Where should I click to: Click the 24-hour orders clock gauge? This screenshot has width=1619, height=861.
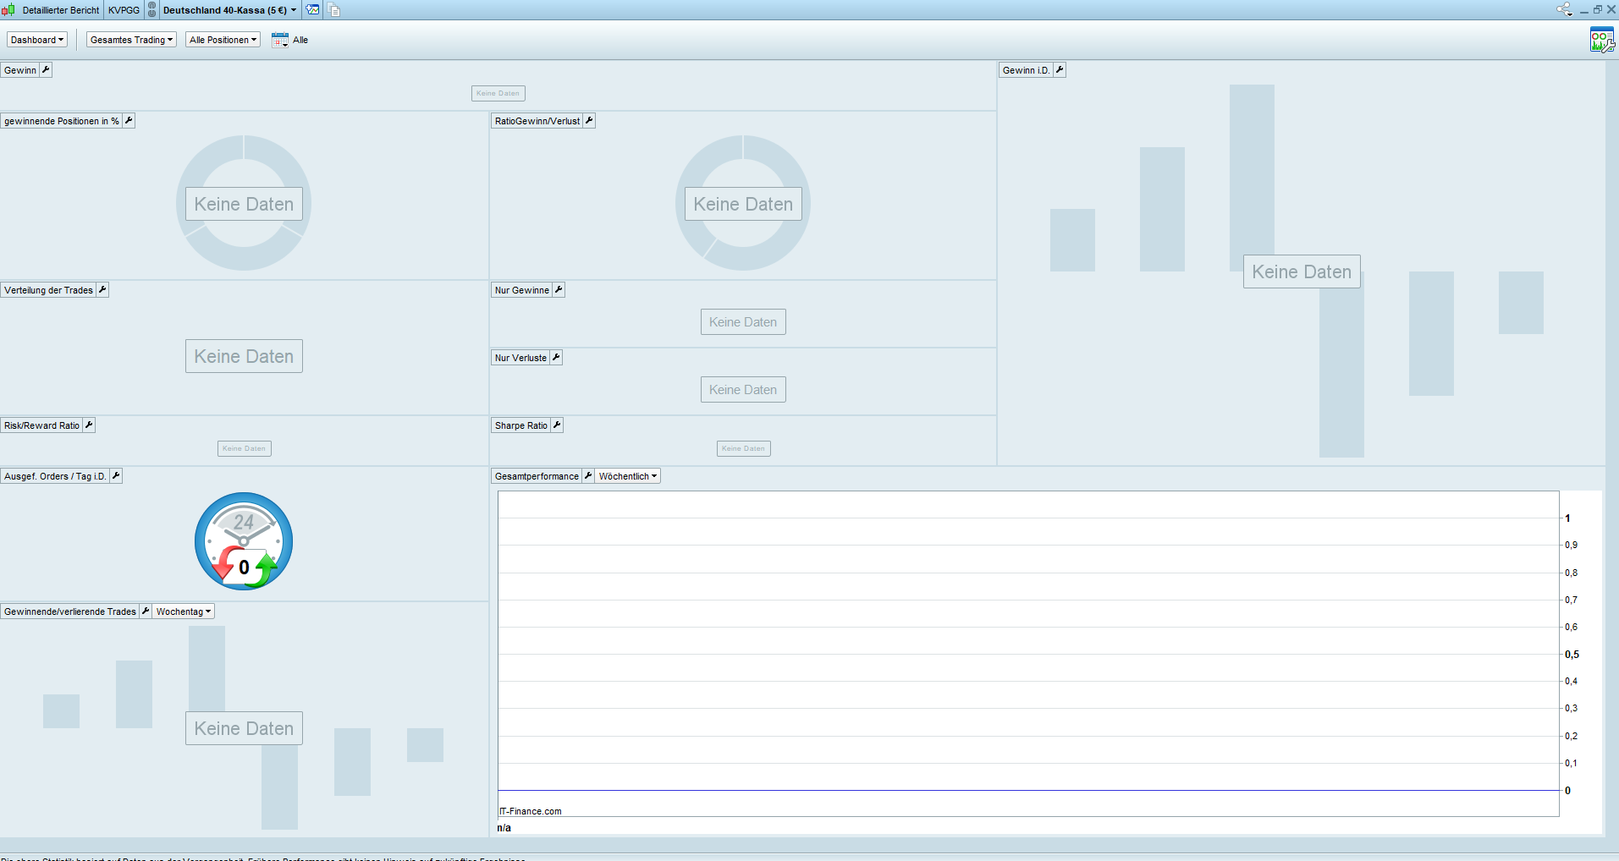point(244,541)
